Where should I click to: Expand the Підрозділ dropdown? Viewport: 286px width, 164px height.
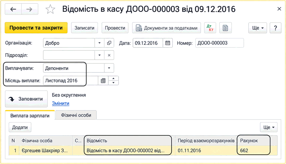[99, 55]
